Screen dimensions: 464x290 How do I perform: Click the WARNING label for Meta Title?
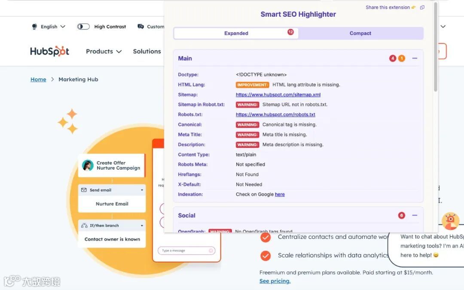coord(247,134)
